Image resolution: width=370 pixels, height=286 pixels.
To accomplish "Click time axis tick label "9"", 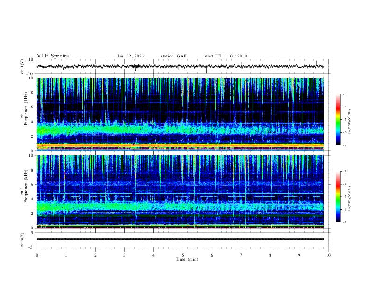I will point(299,255).
